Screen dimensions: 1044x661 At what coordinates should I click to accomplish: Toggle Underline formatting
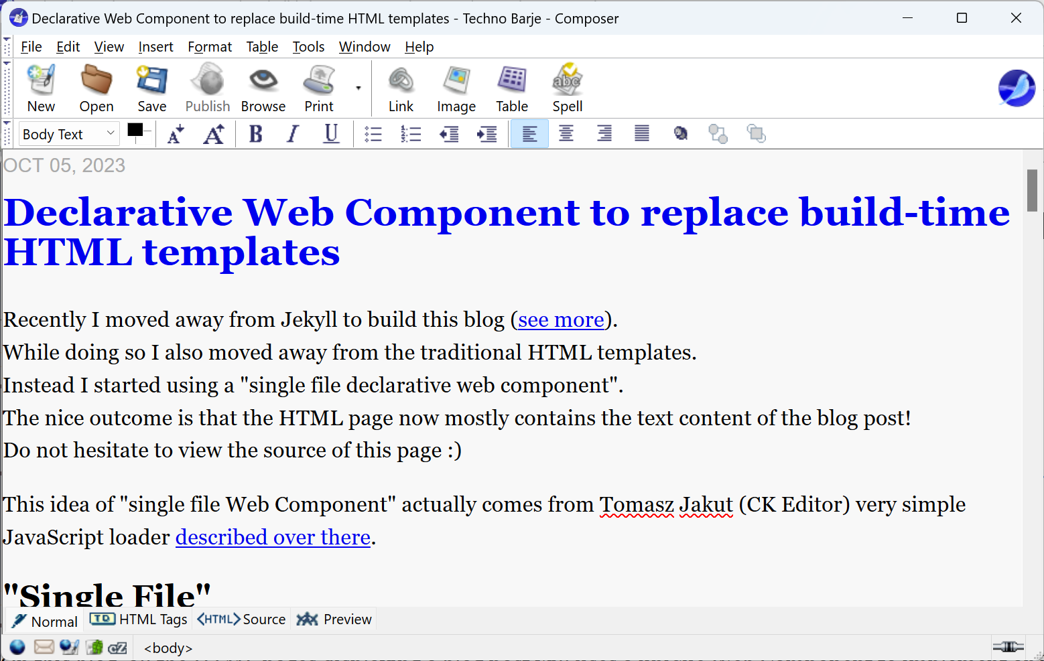[x=331, y=135]
